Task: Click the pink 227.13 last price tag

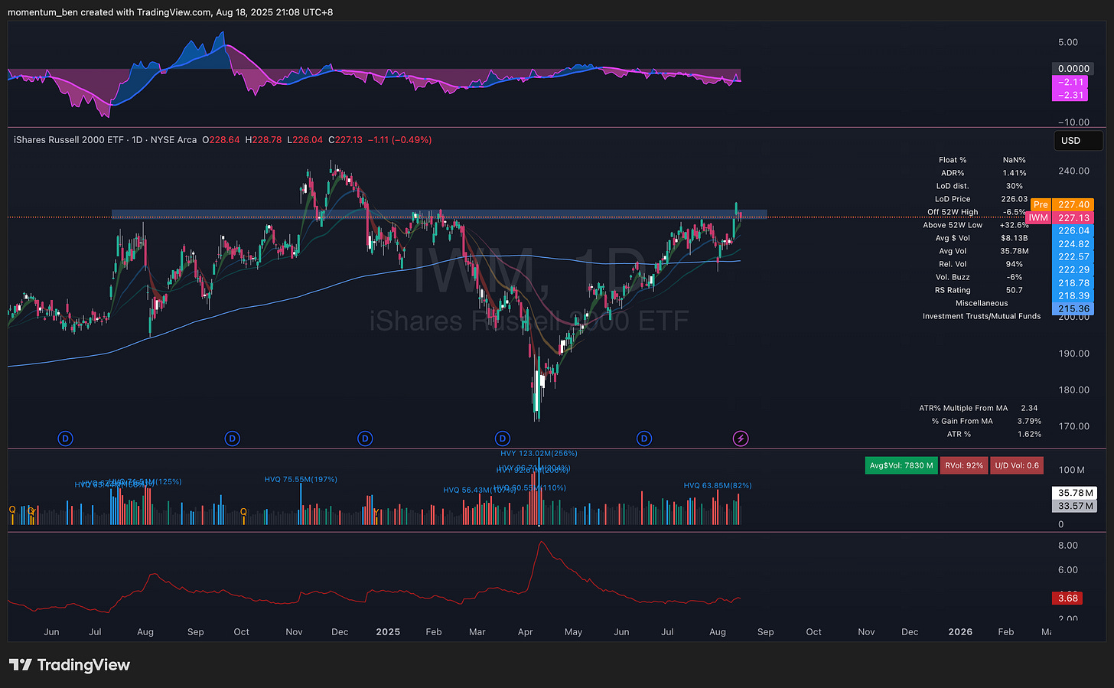Action: (1073, 218)
